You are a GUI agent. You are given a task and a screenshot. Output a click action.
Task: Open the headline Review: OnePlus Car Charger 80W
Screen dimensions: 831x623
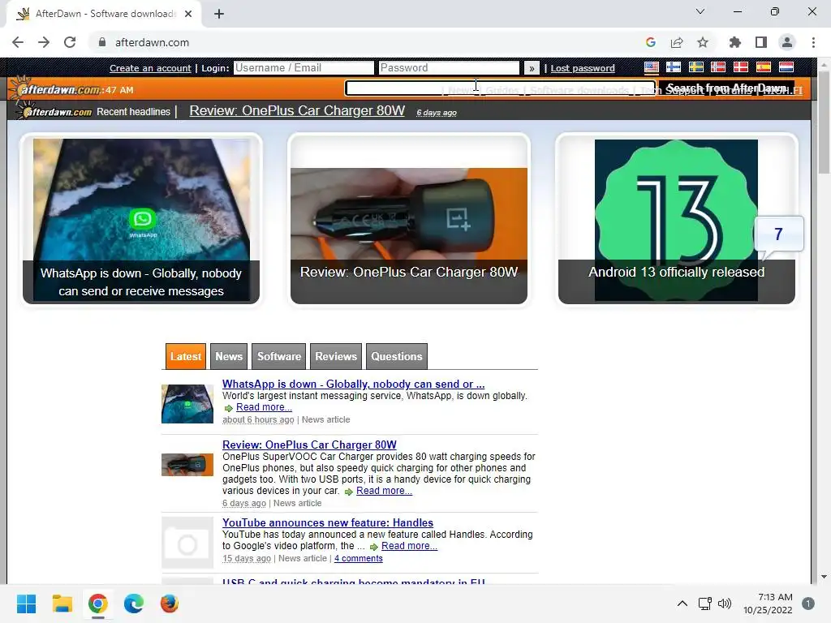pos(297,110)
